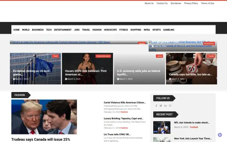Click Fashion tag under Cartel Violence article
Image resolution: width=227 pixels, height=142 pixels.
point(124,112)
